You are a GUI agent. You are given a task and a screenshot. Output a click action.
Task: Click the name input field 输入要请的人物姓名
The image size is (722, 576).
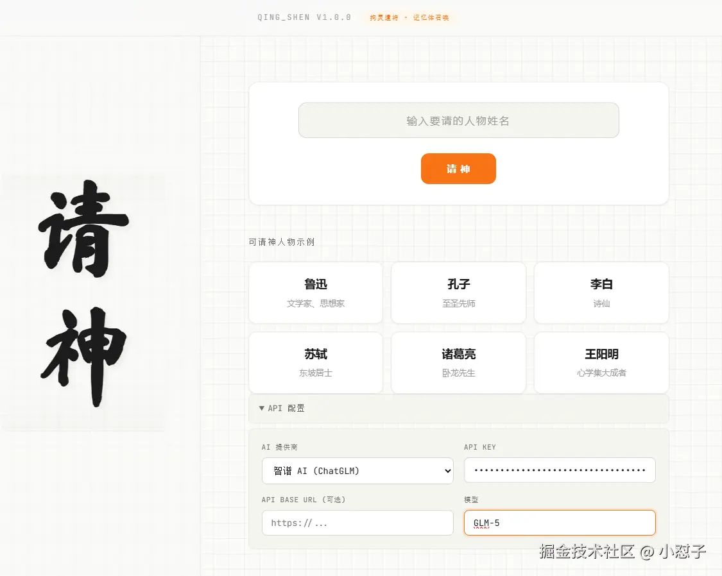[458, 120]
